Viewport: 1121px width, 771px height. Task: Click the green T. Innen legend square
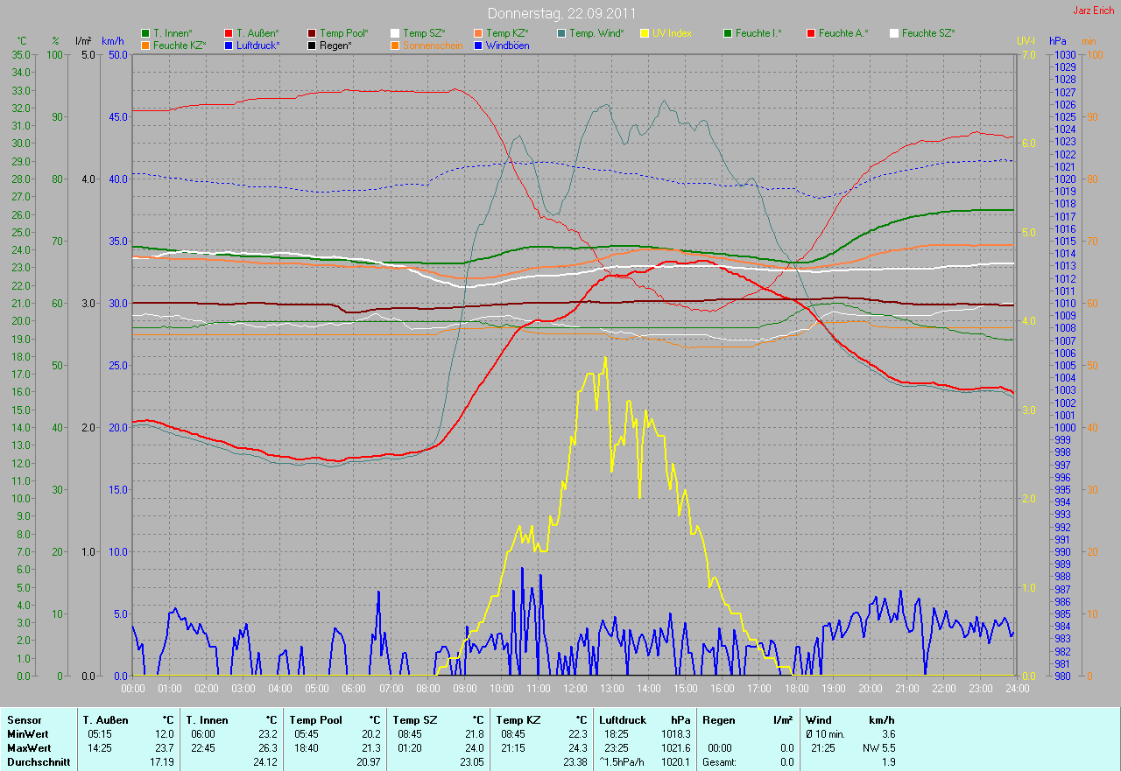[x=146, y=33]
